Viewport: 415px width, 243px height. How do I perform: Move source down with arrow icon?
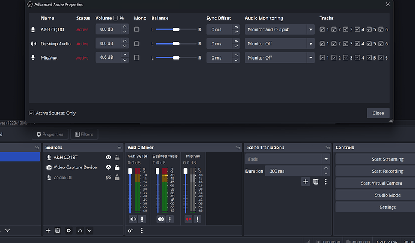[x=90, y=230]
